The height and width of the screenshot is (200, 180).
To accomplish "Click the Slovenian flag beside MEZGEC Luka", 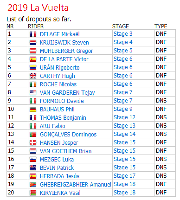I will [x=33, y=160].
